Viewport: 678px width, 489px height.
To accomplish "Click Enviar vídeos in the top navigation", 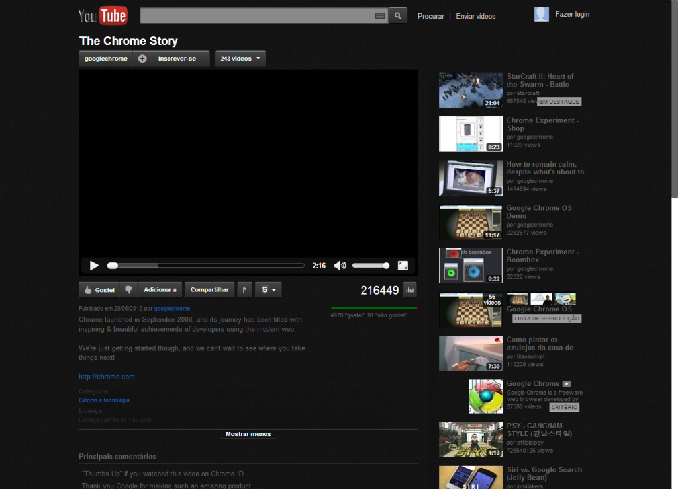I will (475, 16).
